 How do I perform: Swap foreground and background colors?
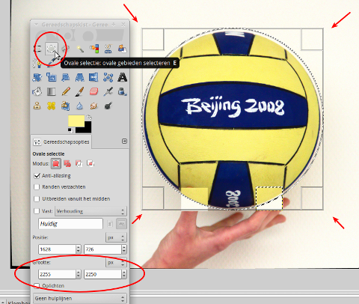point(89,118)
